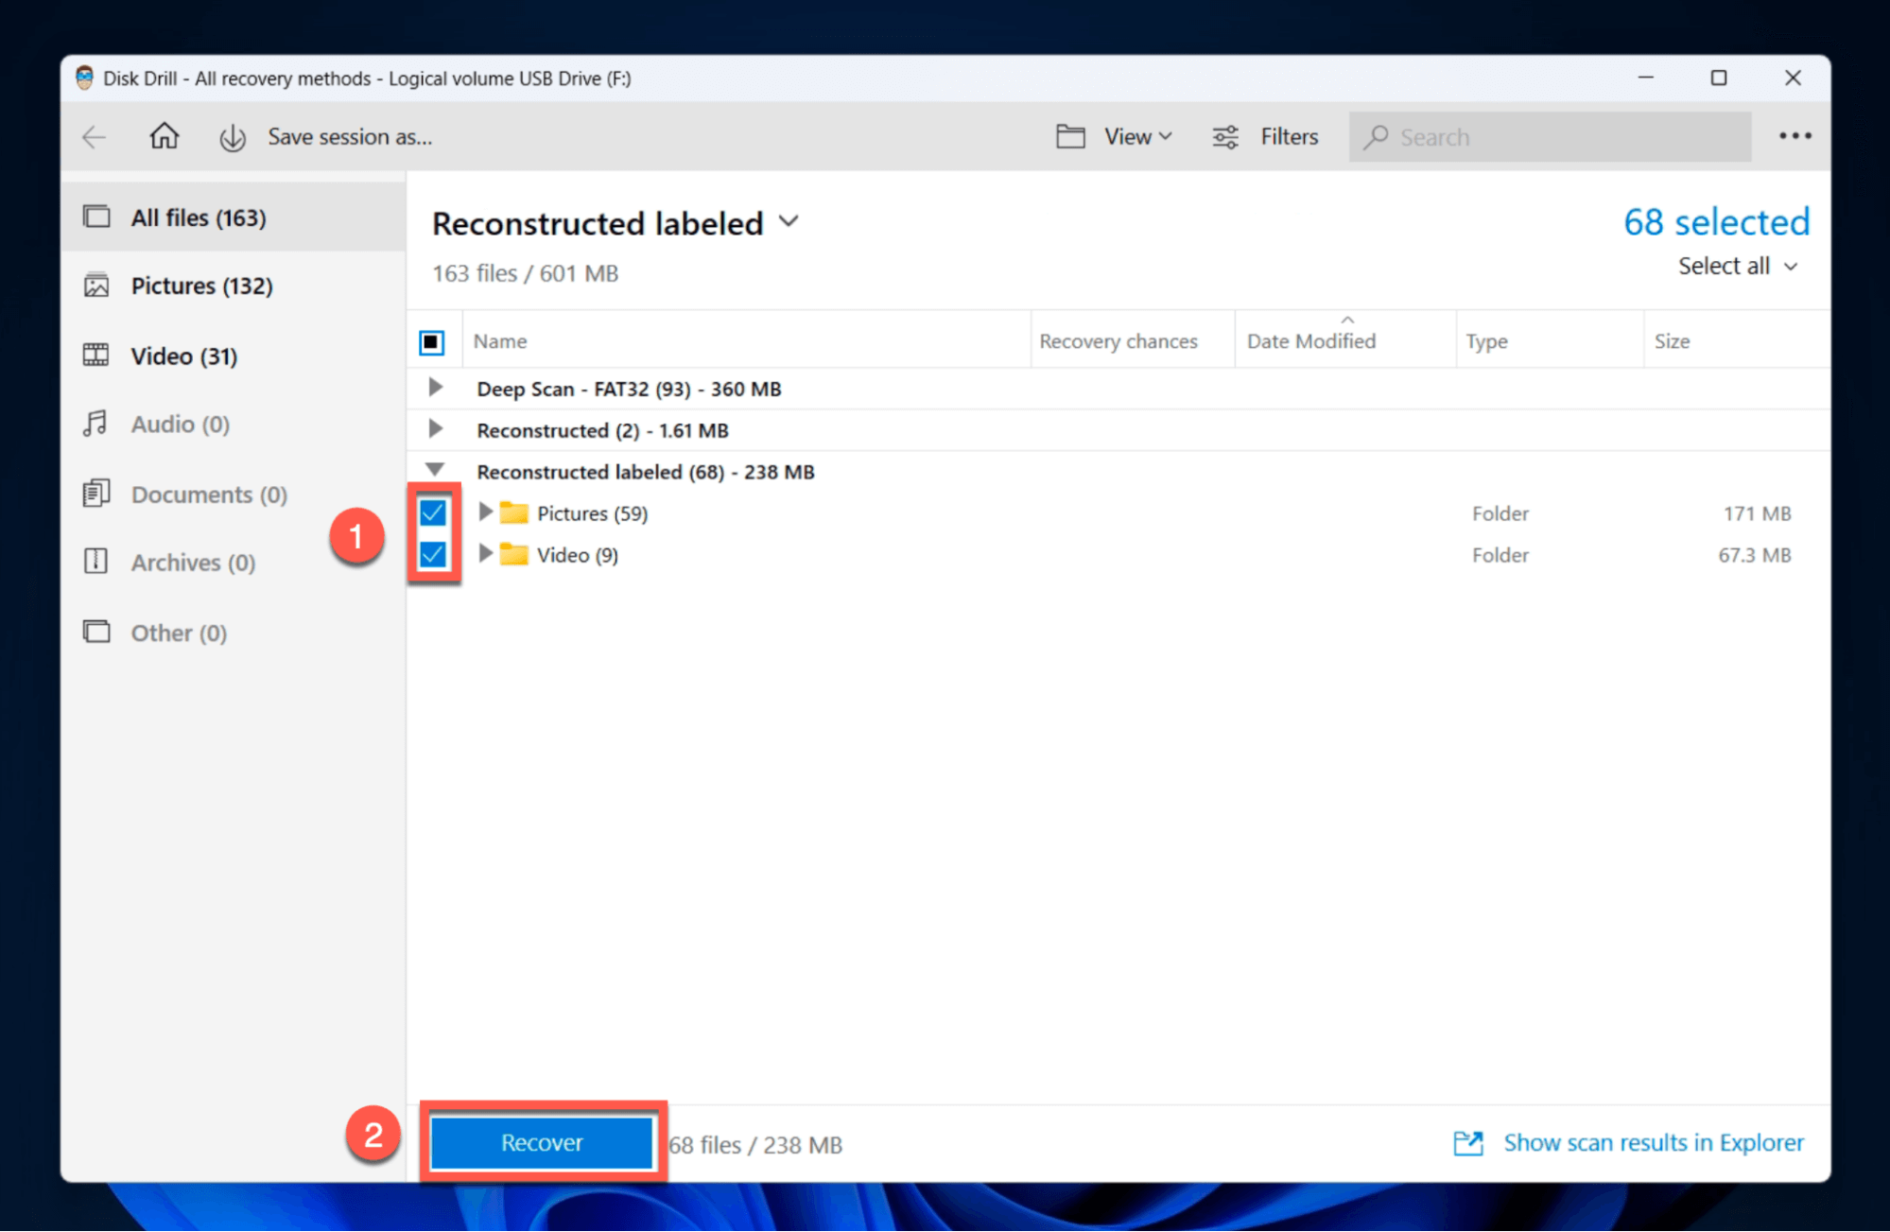Click the Disk Drill app icon in title bar
This screenshot has width=1890, height=1232.
click(x=84, y=78)
